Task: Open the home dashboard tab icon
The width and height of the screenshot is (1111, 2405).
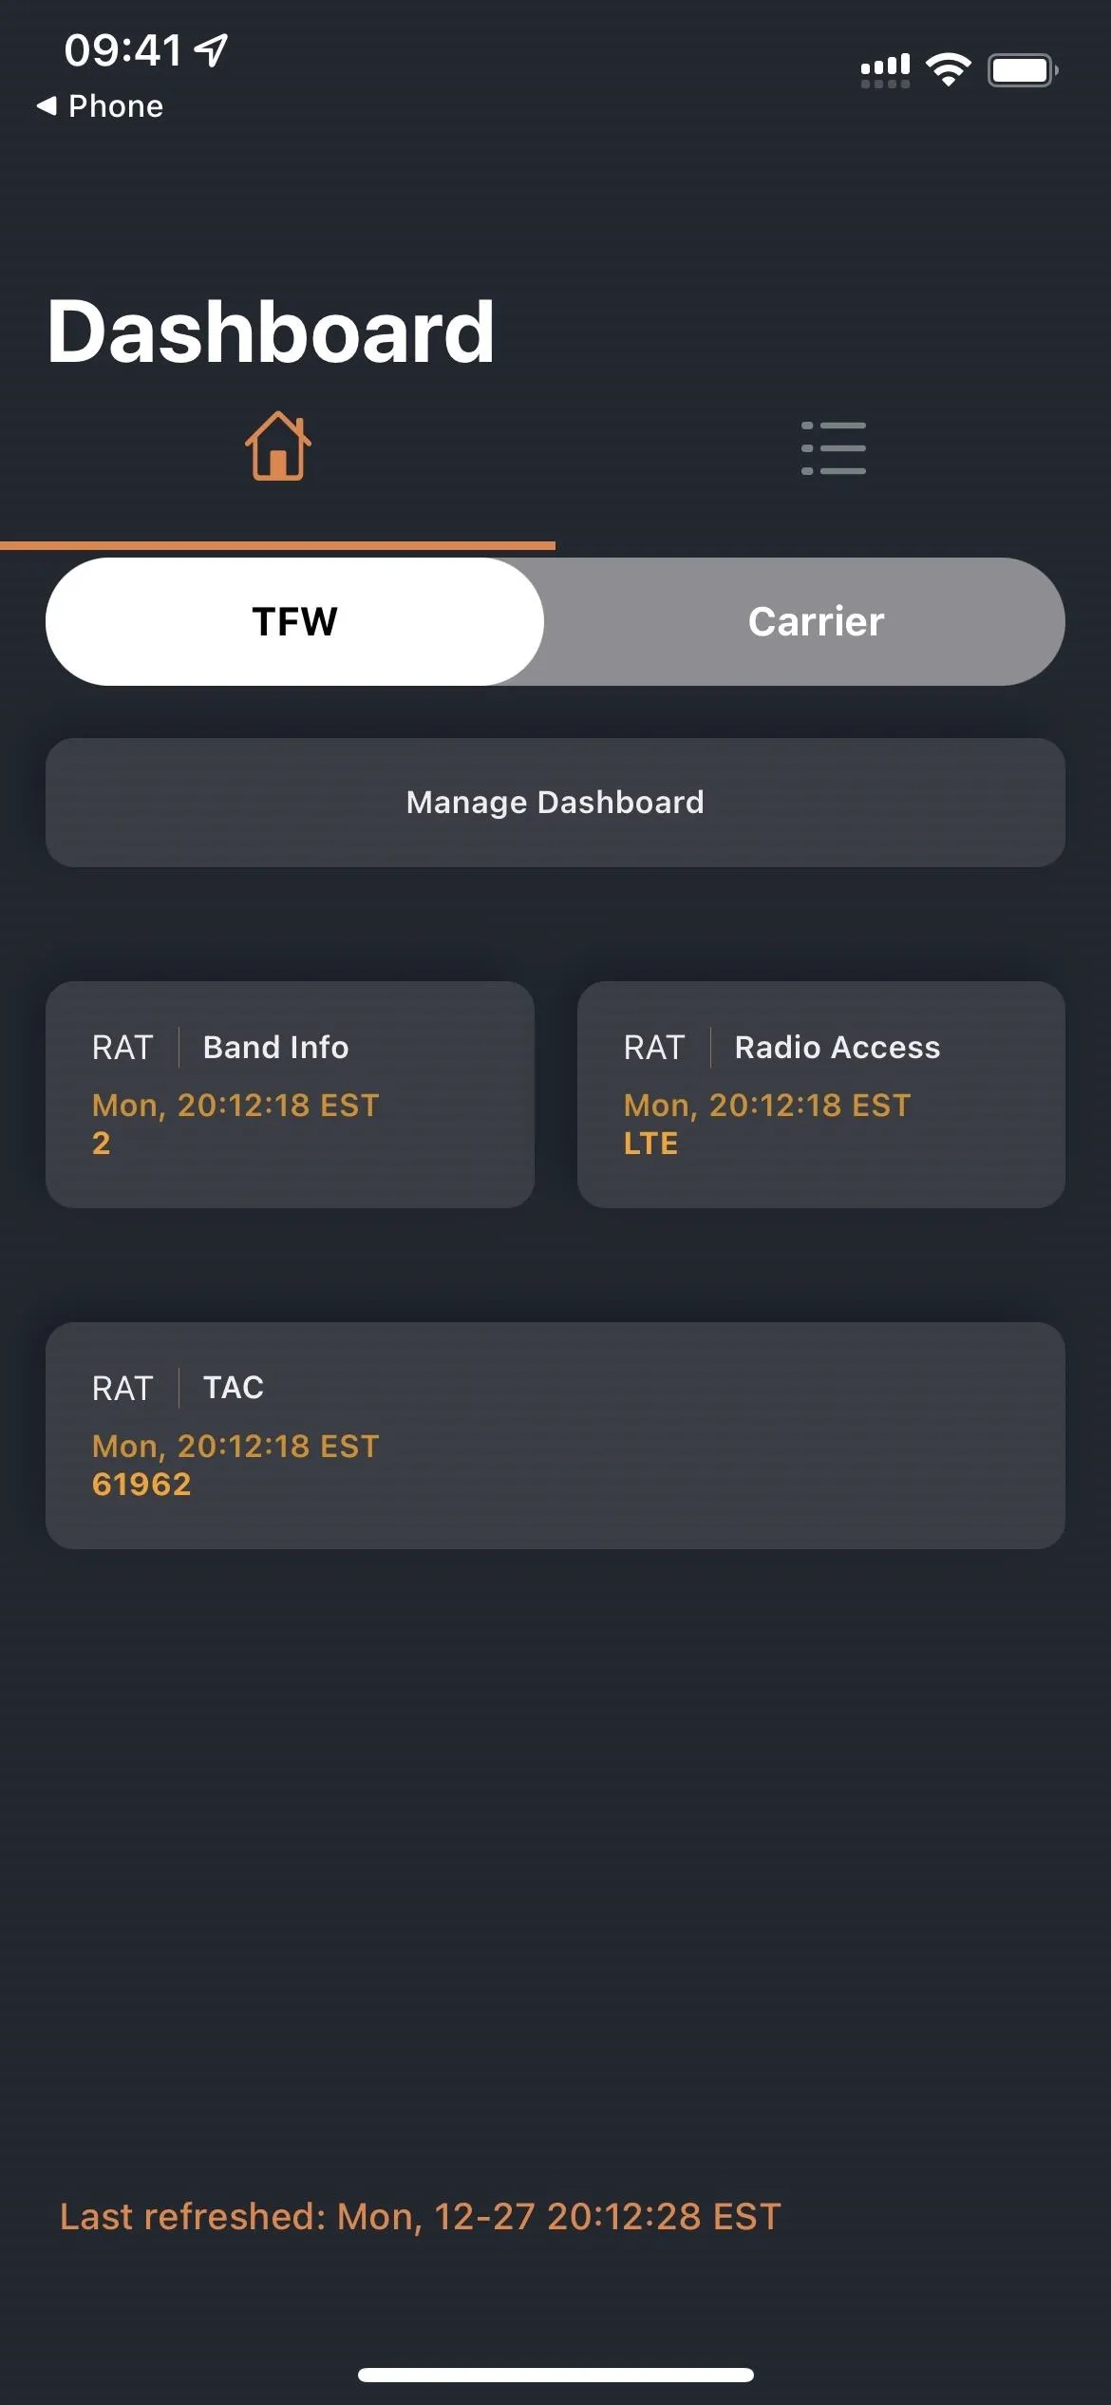Action: coord(277,445)
